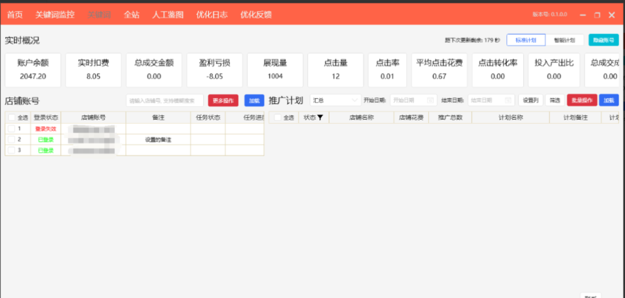
Task: Click 加载 button beside 更多操作
Action: (253, 100)
